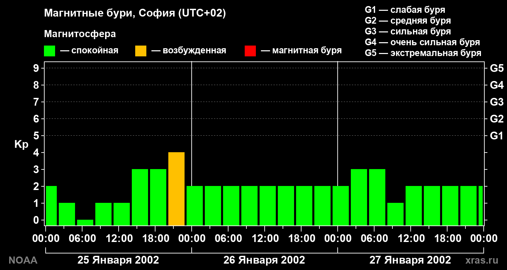Click the '25 Января 2002' date label
Screen dimensions: 507x270
[118, 260]
